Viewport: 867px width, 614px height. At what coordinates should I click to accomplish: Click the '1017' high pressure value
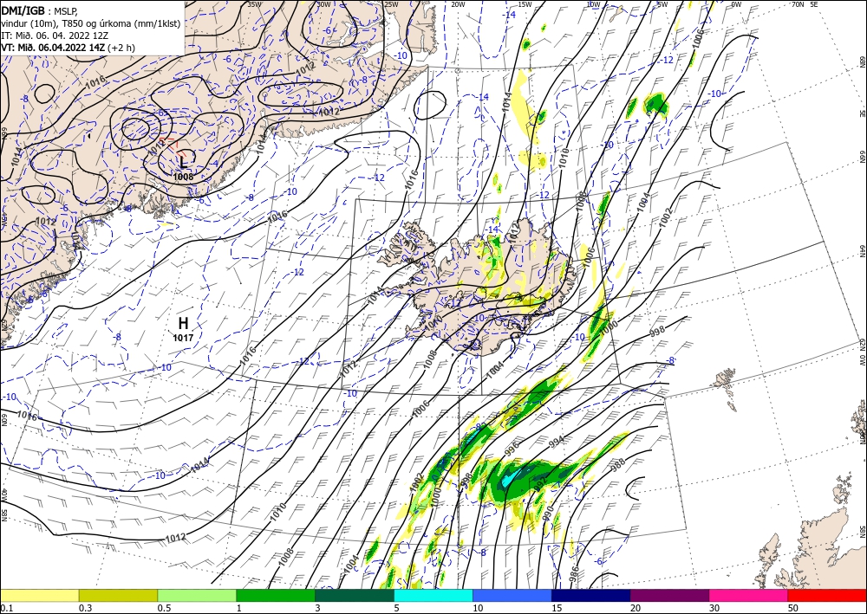point(183,338)
